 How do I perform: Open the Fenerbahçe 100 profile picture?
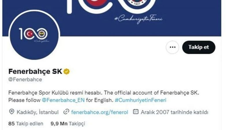[x=34, y=35]
